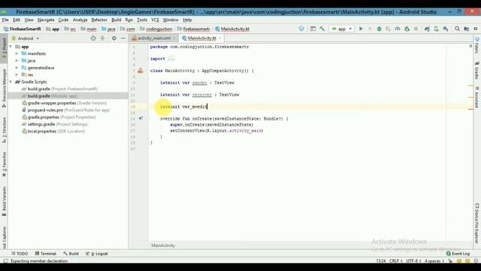Click the gutter icon beside class MainActivity
Screen dimensions: 481x271
tap(141, 71)
